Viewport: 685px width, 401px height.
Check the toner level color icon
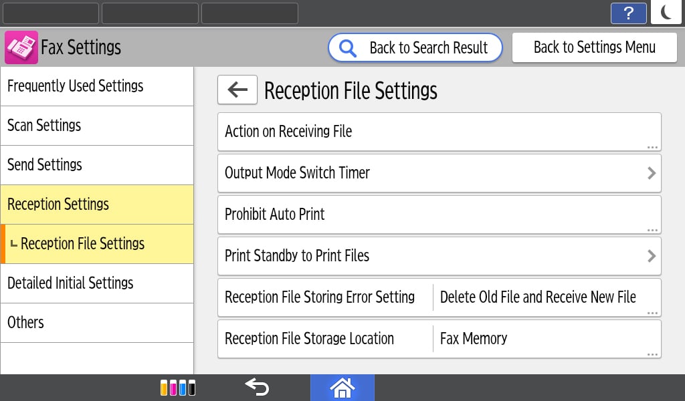pos(178,388)
